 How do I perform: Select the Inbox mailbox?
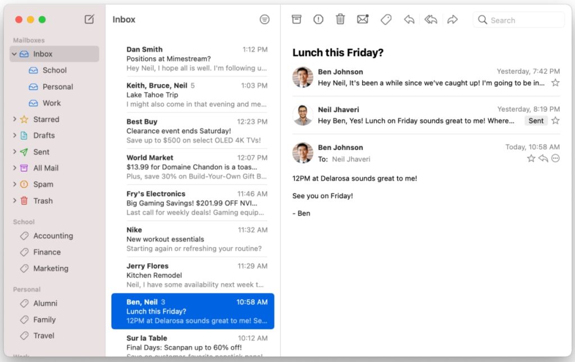pos(54,54)
